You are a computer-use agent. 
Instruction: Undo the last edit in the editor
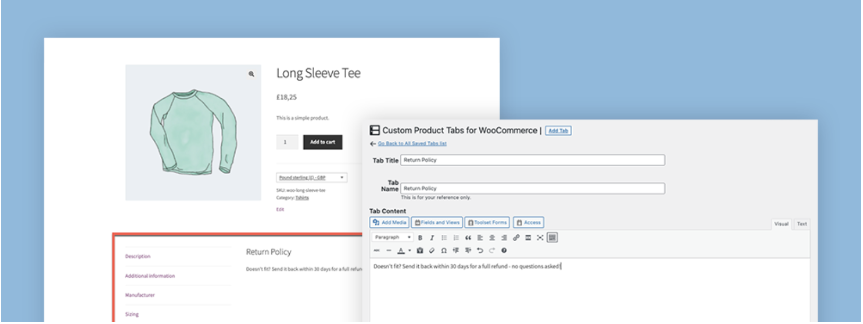click(x=480, y=251)
